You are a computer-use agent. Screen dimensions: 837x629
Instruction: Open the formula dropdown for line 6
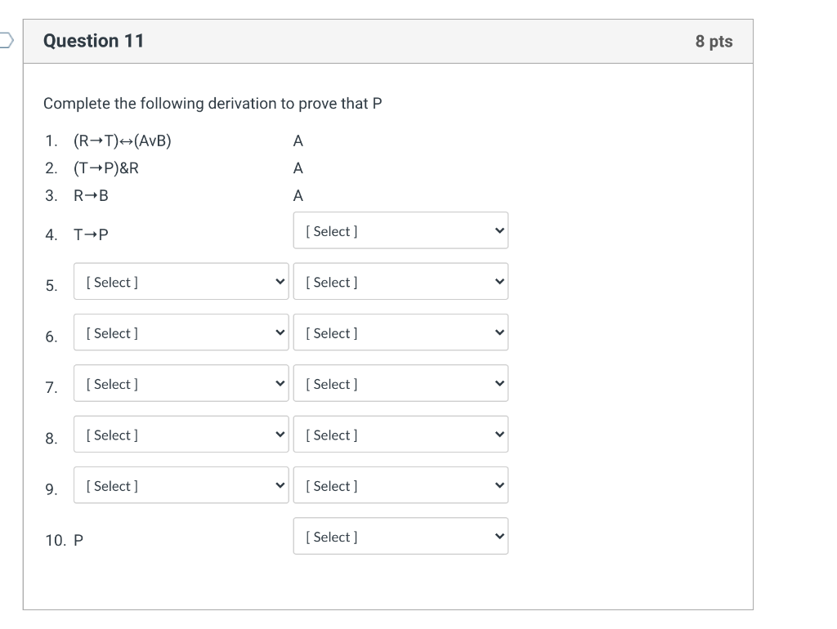[x=181, y=332]
